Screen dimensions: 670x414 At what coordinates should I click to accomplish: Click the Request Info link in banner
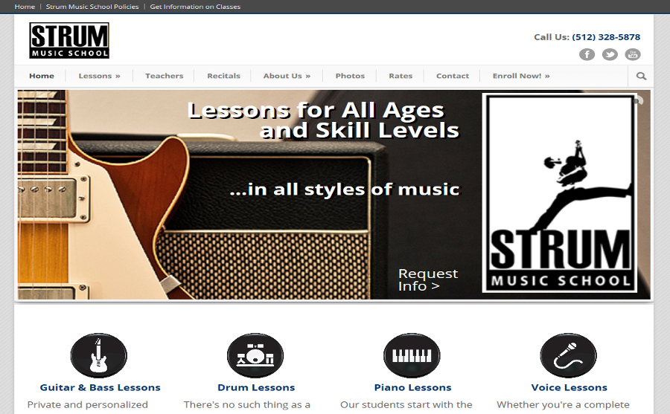(428, 279)
